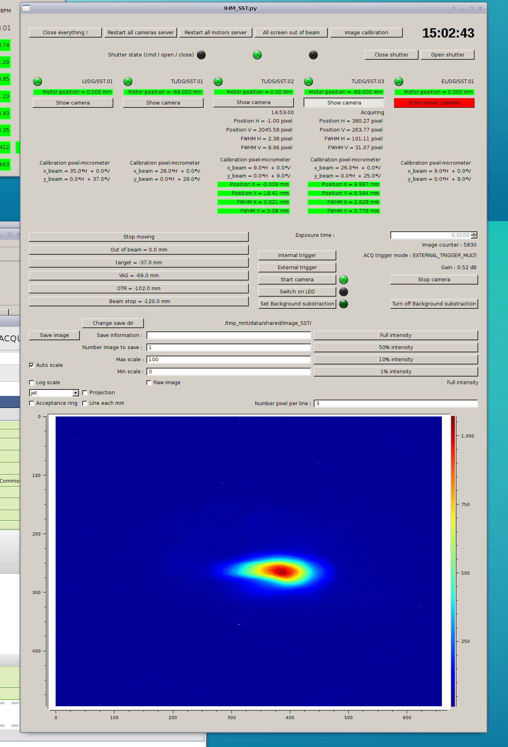Set 50% intensity
This screenshot has width=508, height=747.
tap(396, 347)
